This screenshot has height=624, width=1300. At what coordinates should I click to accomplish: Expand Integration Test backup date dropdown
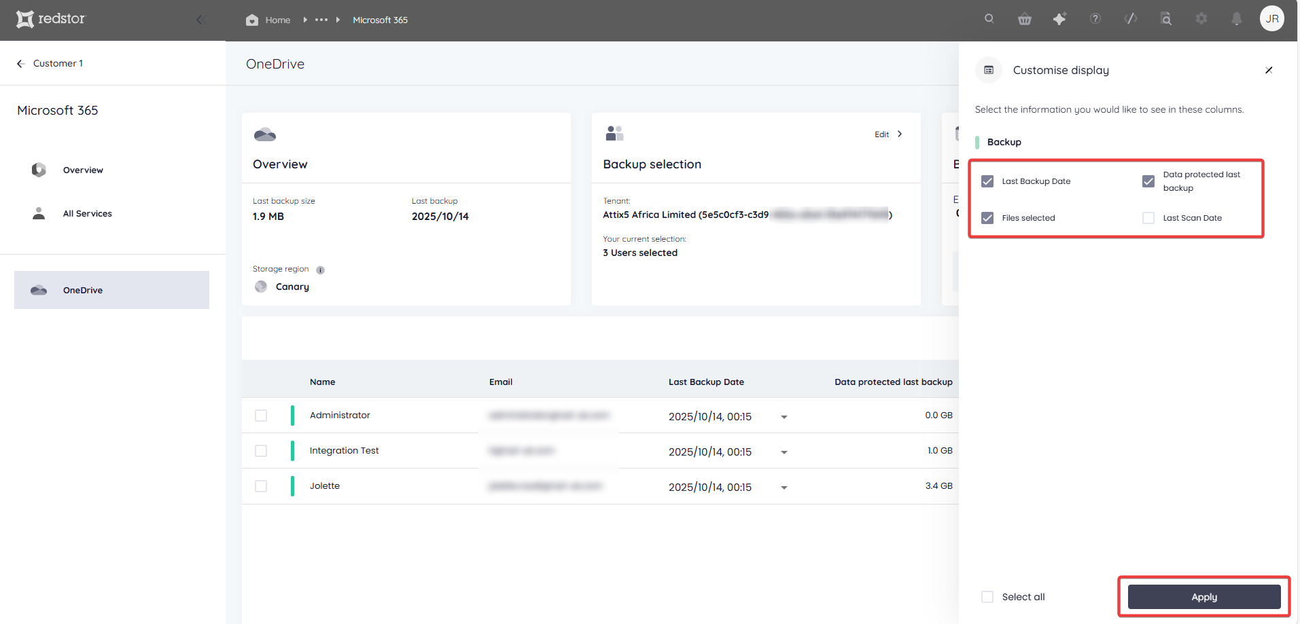(x=784, y=452)
